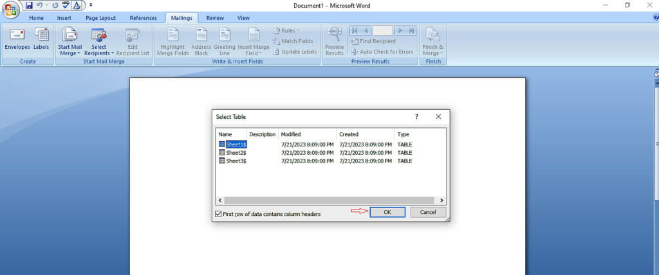Screen dimensions: 659x275
Task: Open Labels in Create group
Action: point(41,40)
